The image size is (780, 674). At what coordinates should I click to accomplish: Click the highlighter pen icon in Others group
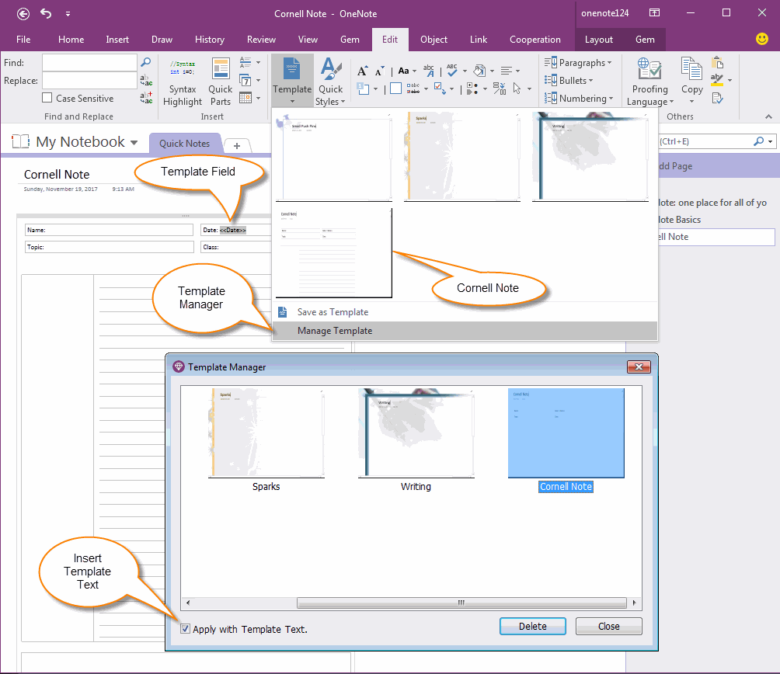[x=717, y=79]
